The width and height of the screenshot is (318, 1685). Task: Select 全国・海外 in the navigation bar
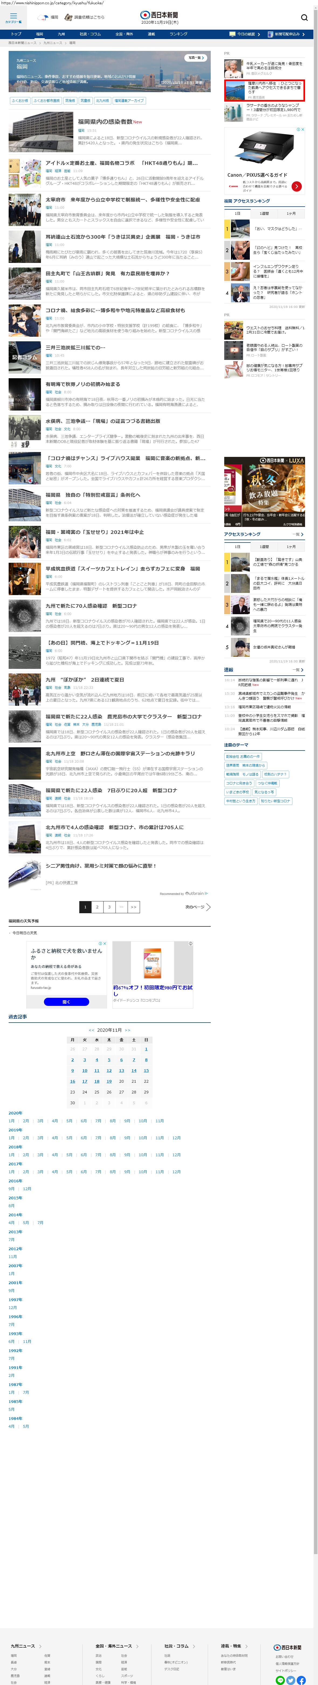tap(124, 34)
